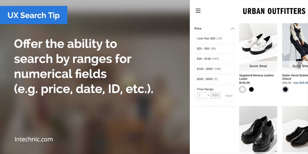The image size is (308, 154).
Task: Open the hamburger menu icon
Action: [x=198, y=11]
